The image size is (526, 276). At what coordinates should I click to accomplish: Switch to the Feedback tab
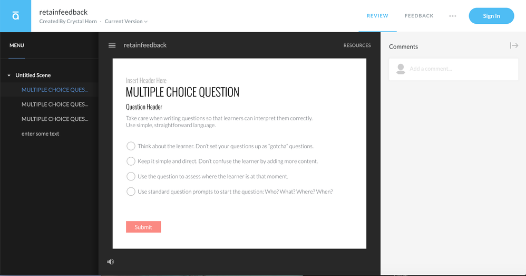pyautogui.click(x=419, y=16)
